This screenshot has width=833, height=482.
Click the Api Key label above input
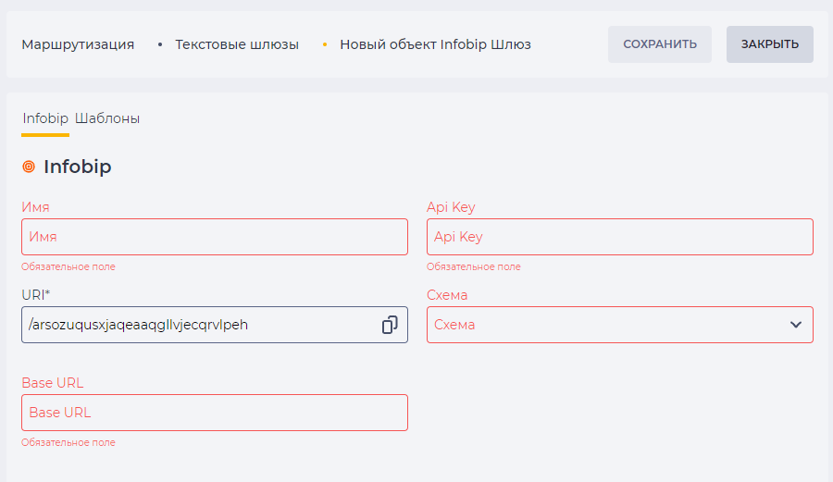click(x=451, y=207)
